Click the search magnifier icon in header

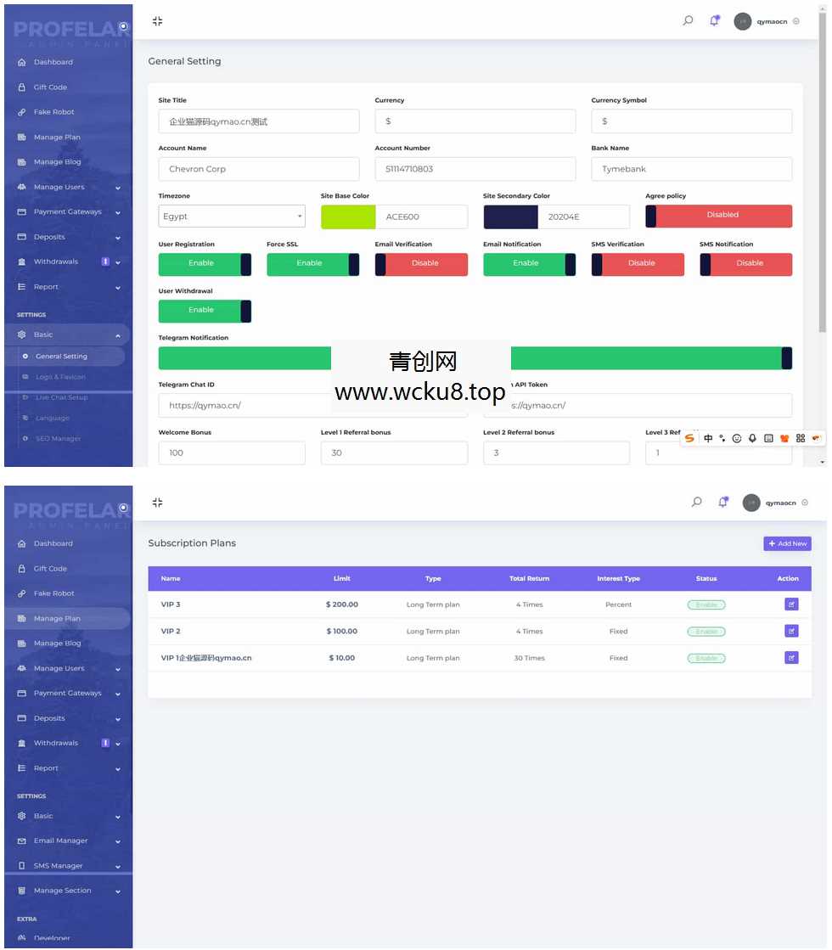coord(687,20)
